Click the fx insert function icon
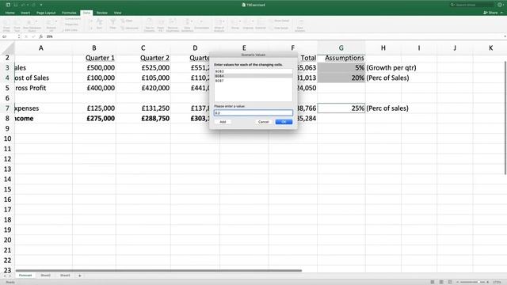Viewport: 507px width, 285px height. (x=40, y=36)
